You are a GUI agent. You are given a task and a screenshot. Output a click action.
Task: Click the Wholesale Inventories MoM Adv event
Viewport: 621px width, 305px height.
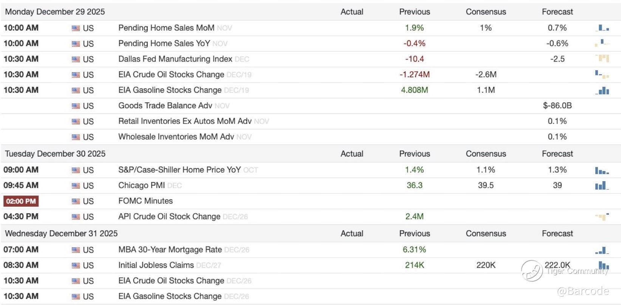click(176, 137)
